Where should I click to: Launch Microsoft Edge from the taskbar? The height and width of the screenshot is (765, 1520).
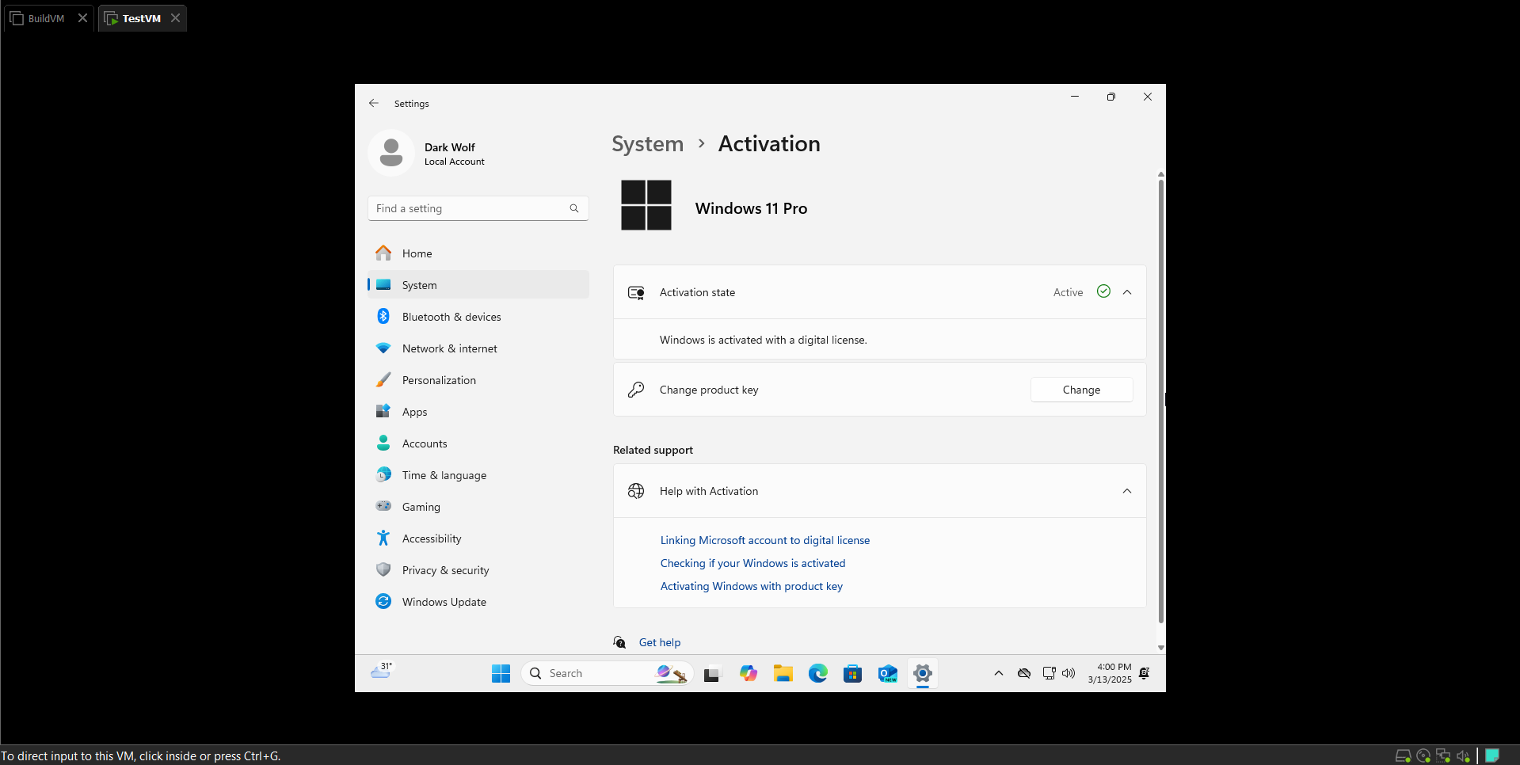818,673
